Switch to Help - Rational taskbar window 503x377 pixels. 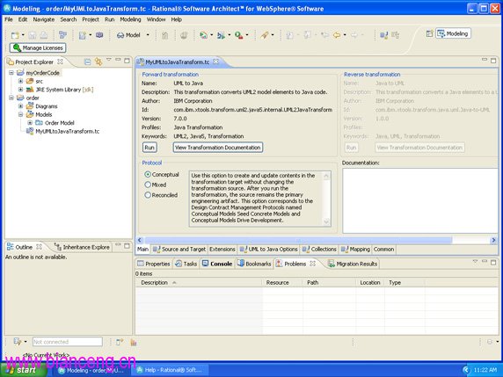click(x=170, y=370)
